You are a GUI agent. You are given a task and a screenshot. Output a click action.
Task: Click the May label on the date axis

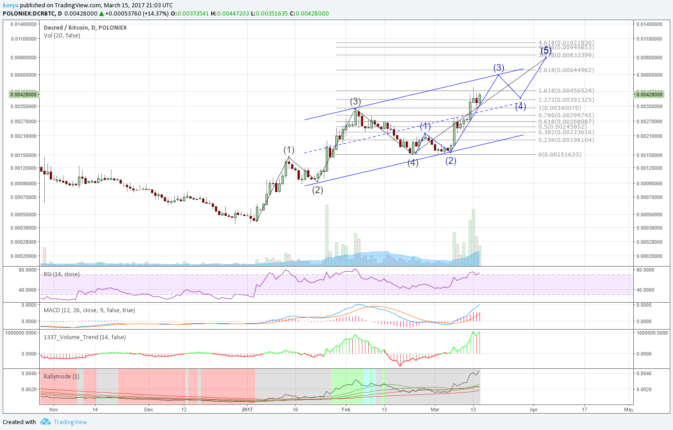[629, 409]
